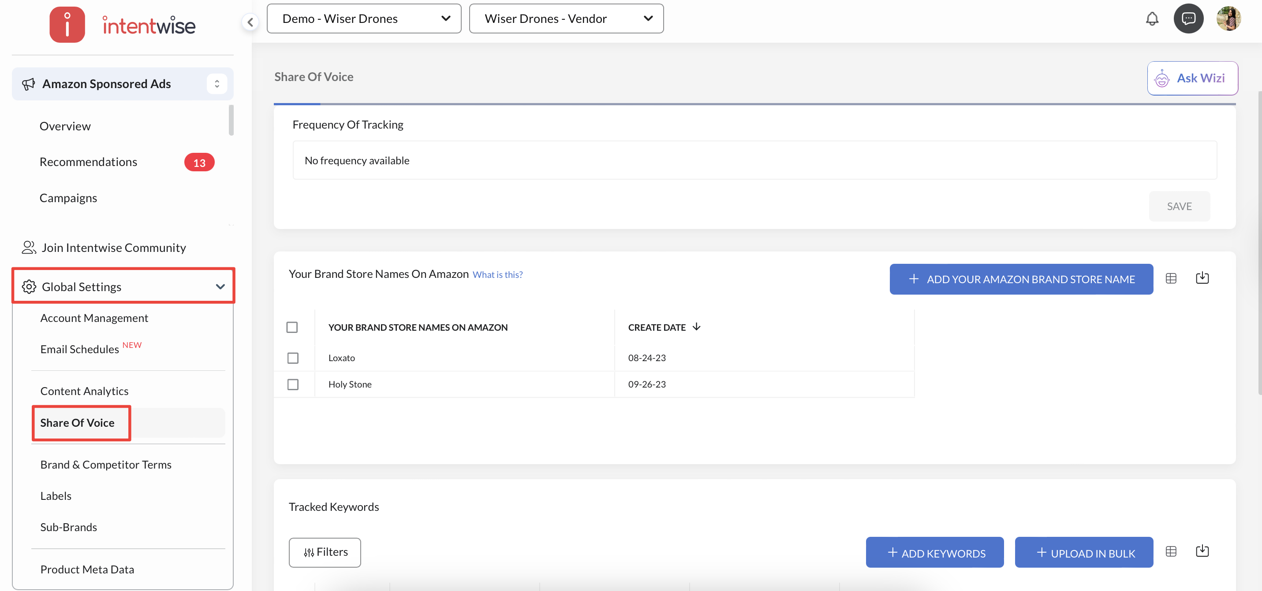Toggle the select-all brand stores checkbox

[x=292, y=327]
